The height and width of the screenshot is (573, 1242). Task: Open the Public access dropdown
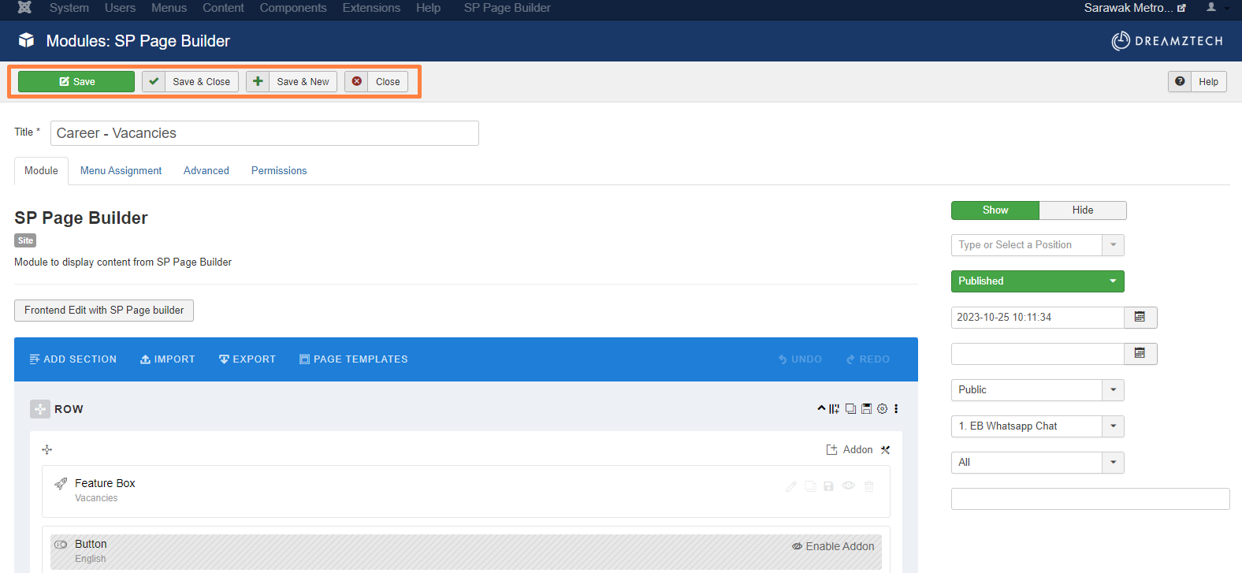pyautogui.click(x=1037, y=390)
